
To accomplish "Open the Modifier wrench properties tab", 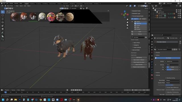I will pos(152,62).
